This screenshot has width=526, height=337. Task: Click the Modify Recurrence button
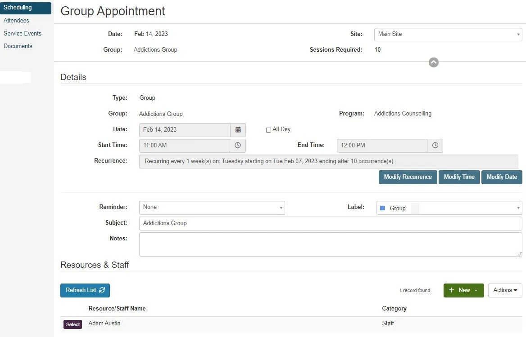point(408,177)
